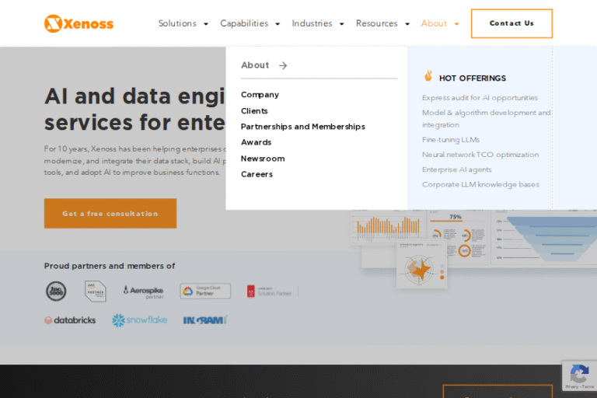Expand the Industries nav dropdown
Screen dimensions: 597x398
(x=318, y=23)
